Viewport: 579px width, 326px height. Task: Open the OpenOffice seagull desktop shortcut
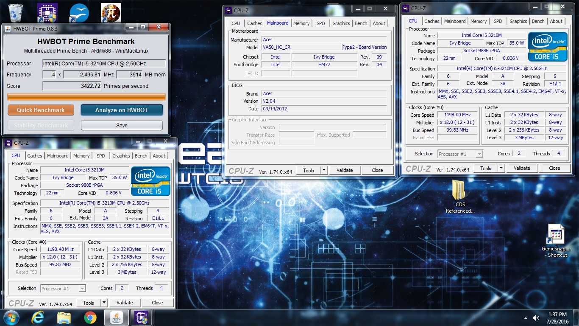79,12
